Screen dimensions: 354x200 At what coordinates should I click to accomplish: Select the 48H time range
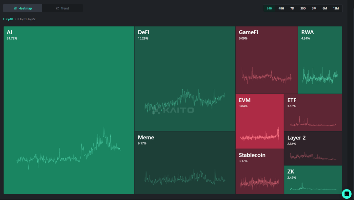tap(281, 8)
